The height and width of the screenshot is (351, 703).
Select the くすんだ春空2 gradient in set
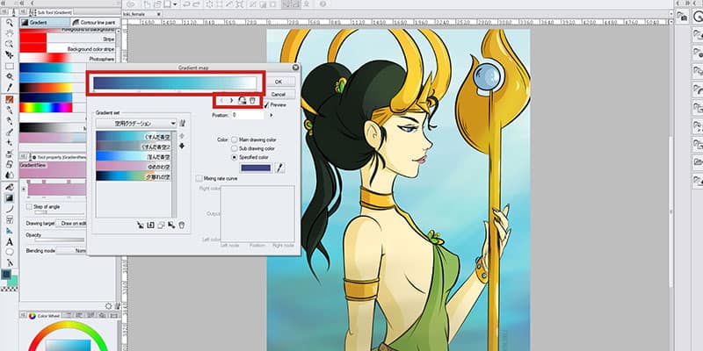(x=134, y=146)
